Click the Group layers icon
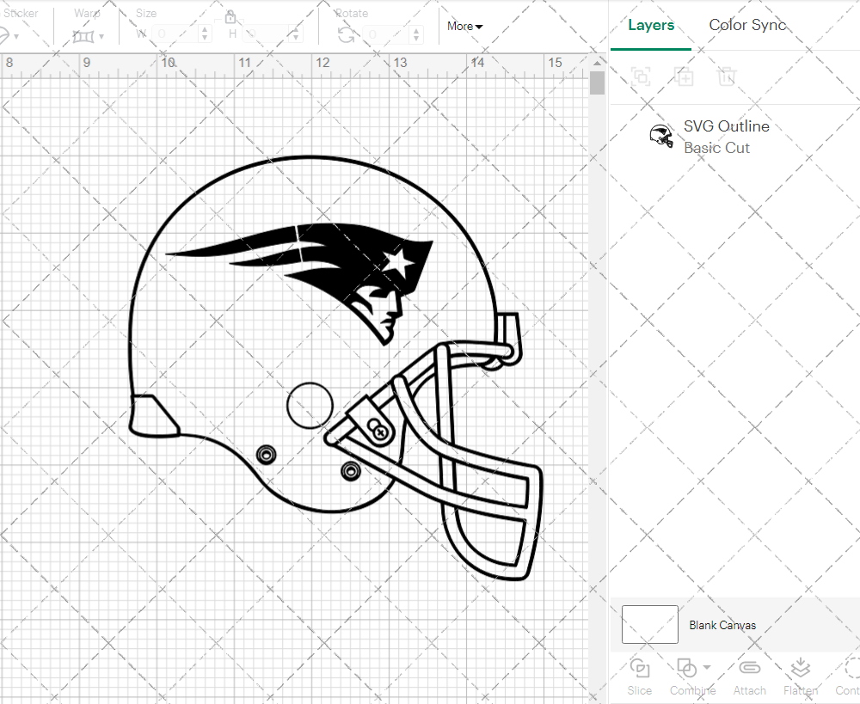This screenshot has width=860, height=704. click(641, 77)
